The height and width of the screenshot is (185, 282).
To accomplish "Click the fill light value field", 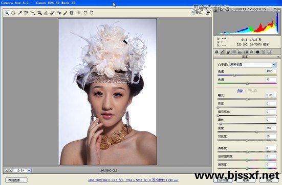I will pos(271,112).
